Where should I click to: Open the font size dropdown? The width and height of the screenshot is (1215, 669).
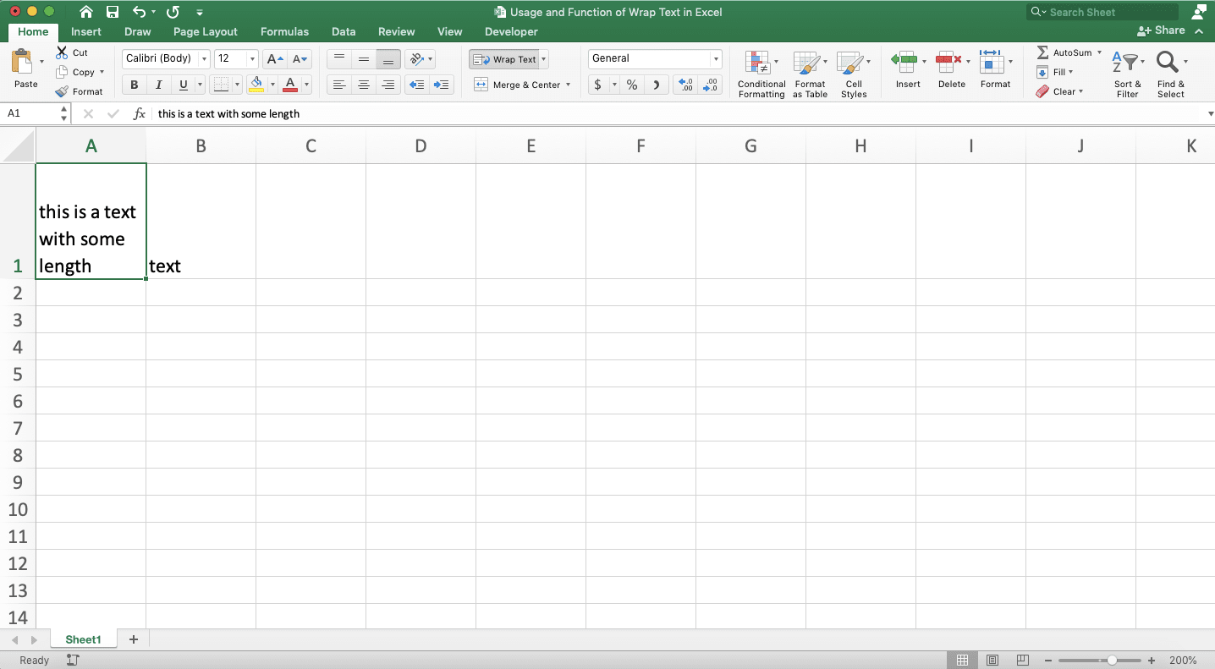pyautogui.click(x=251, y=58)
